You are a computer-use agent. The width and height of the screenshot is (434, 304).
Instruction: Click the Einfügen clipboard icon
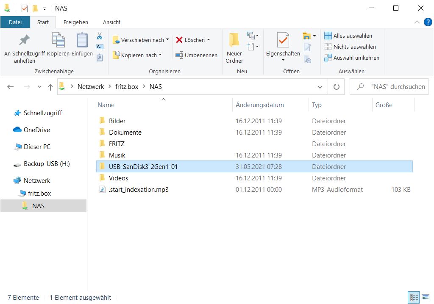coord(82,45)
